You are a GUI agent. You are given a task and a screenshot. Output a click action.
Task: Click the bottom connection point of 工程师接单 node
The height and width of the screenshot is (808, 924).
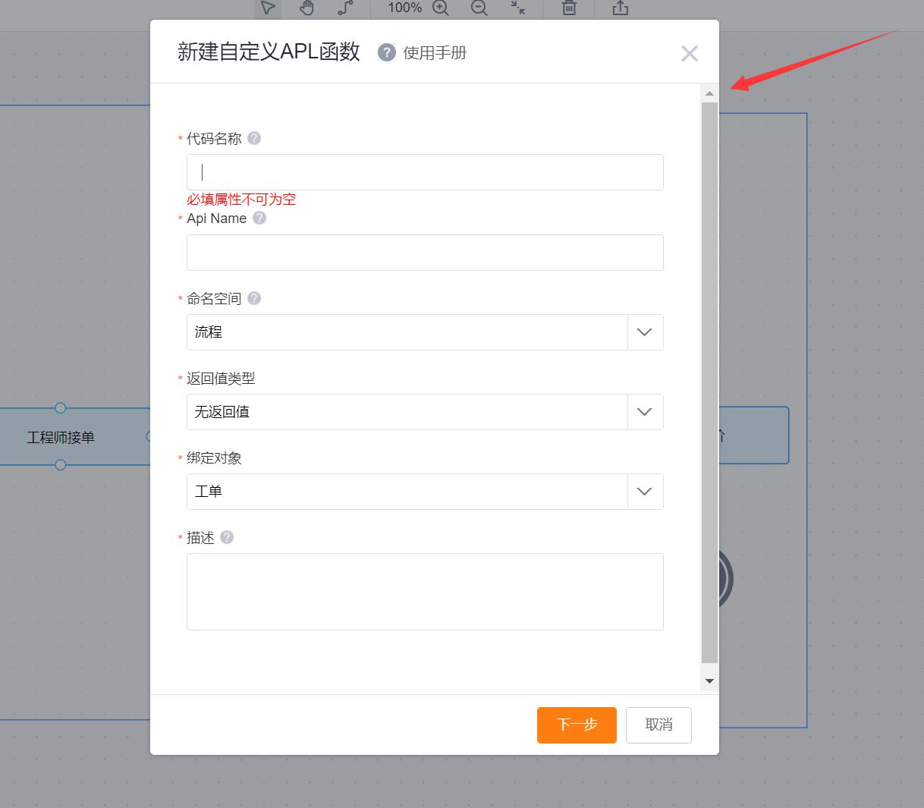[x=61, y=464]
